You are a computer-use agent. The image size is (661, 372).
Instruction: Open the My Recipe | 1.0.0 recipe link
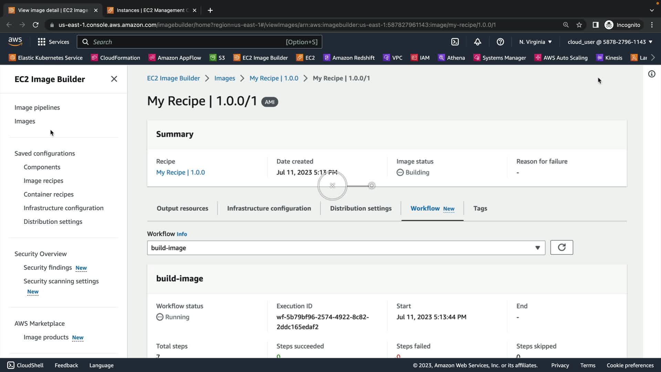point(180,172)
